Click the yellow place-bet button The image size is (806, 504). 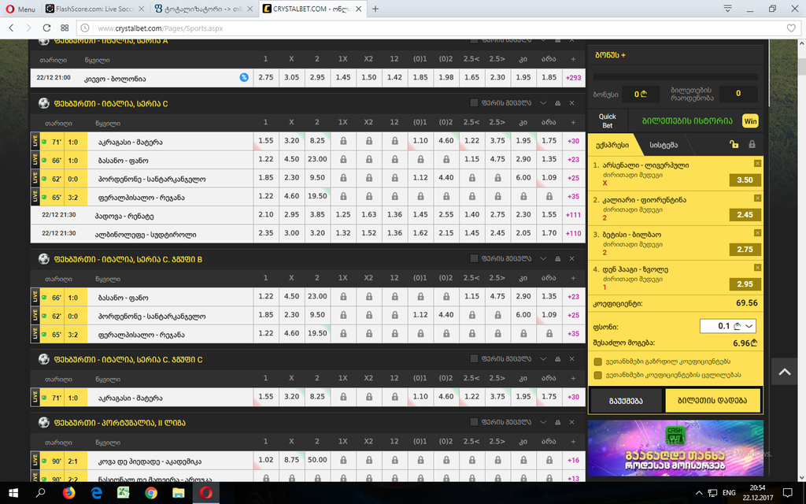pos(712,400)
